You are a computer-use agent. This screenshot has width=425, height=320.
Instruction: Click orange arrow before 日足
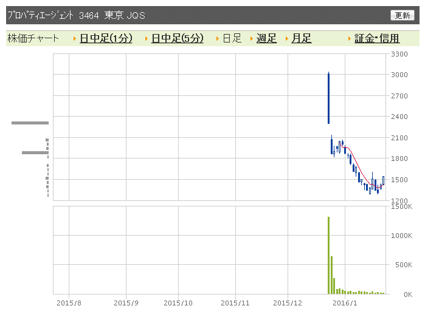click(218, 38)
